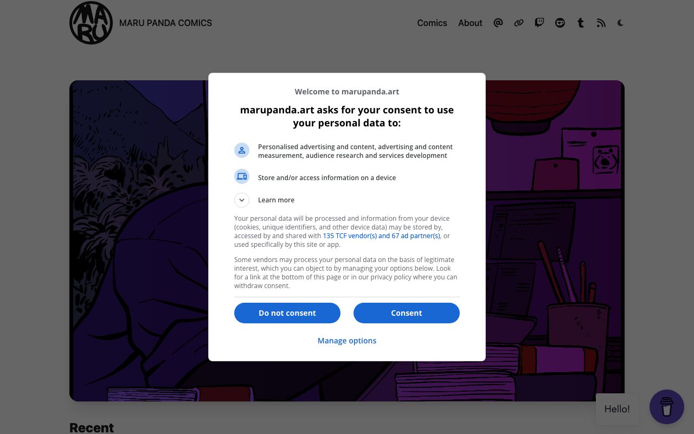Expand the Learn more chevron
This screenshot has height=434, width=694.
click(242, 200)
